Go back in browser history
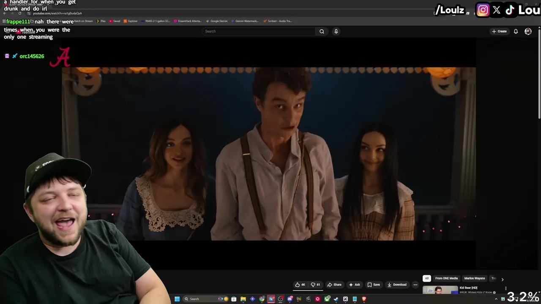 point(5,13)
